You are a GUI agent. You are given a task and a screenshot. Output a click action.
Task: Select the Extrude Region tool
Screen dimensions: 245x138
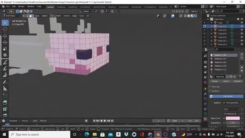click(x=5, y=102)
